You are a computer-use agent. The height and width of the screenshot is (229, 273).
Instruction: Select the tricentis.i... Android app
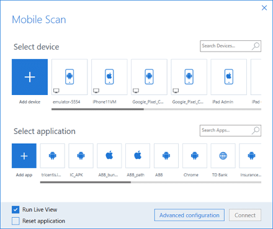click(x=53, y=156)
